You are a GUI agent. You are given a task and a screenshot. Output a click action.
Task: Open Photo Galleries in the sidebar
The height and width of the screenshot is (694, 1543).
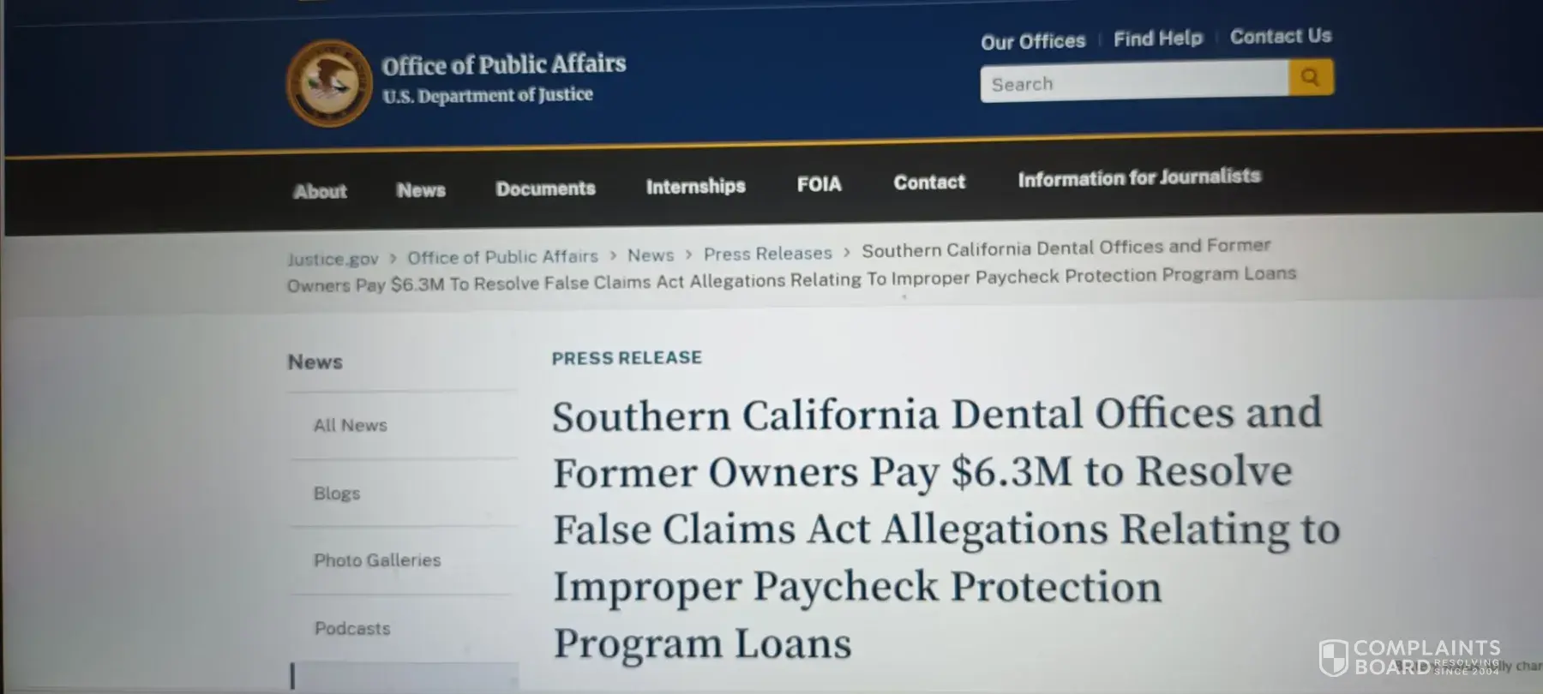coord(377,560)
